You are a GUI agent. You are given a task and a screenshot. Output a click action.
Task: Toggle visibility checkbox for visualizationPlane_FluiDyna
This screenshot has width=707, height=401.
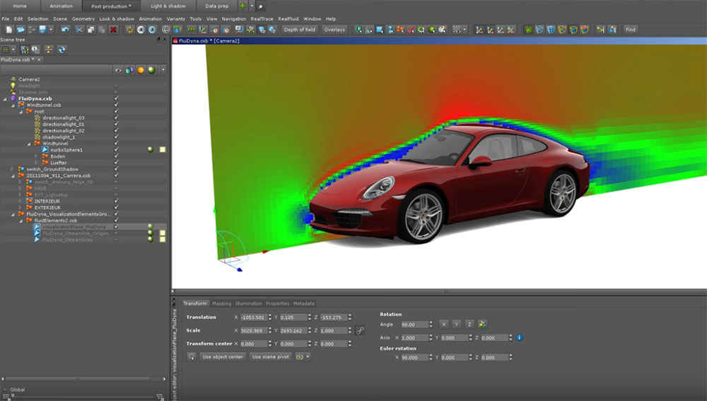coord(117,227)
